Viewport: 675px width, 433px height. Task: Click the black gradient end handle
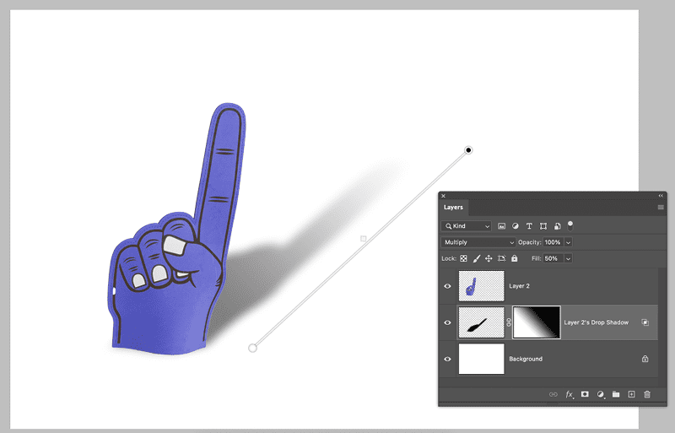tap(468, 150)
